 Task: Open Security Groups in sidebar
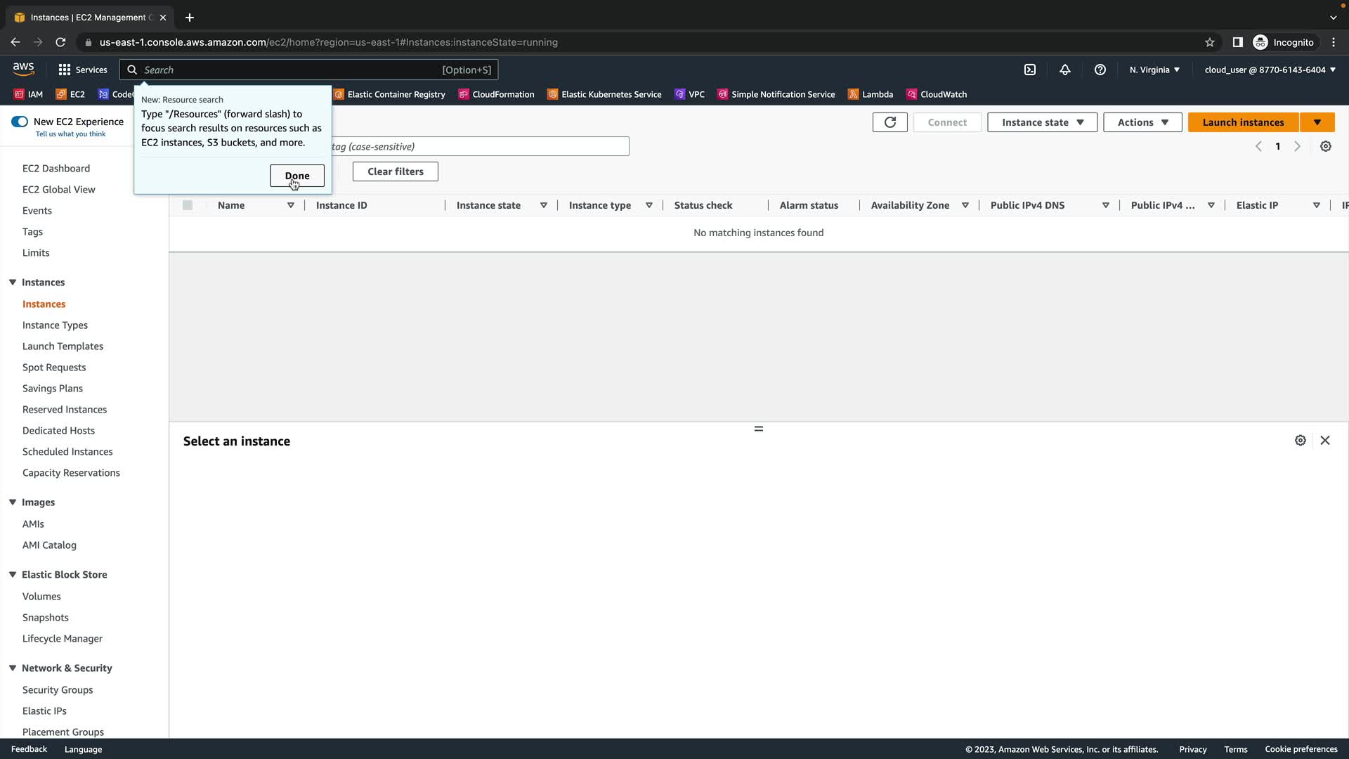[x=58, y=690]
